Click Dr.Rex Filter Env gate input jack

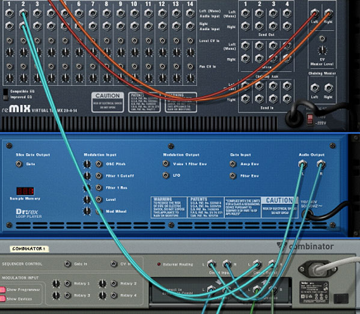tap(233, 176)
